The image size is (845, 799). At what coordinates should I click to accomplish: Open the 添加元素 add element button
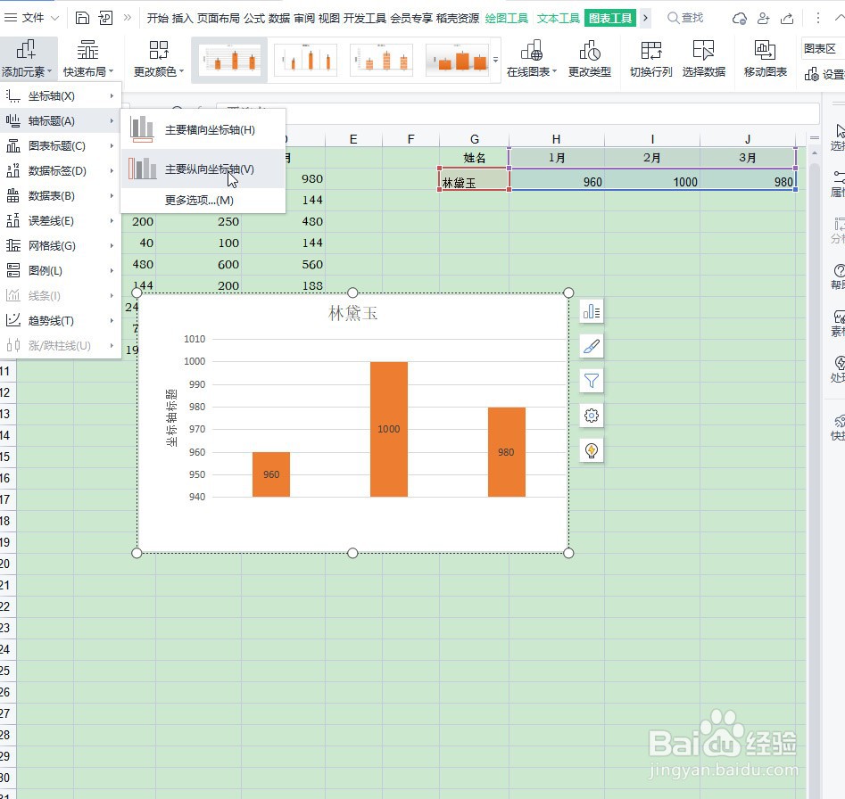tap(27, 58)
